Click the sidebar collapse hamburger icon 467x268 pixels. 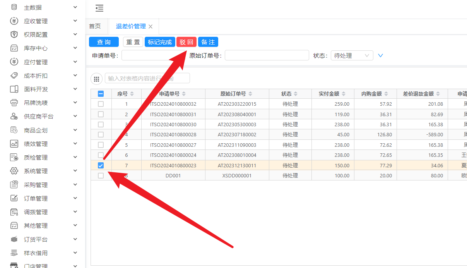tap(99, 8)
